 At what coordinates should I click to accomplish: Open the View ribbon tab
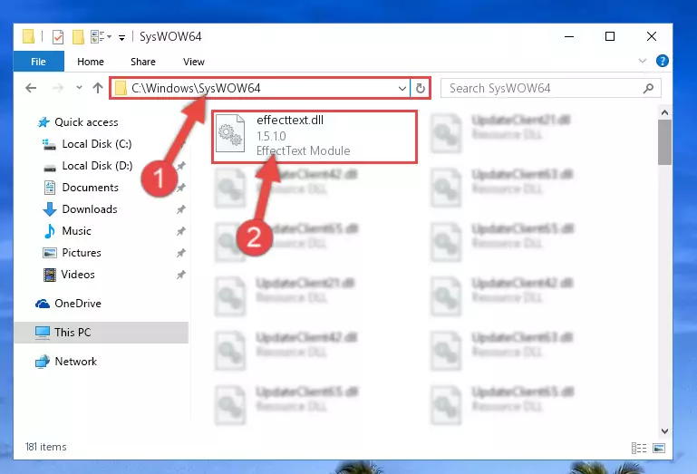coord(193,62)
